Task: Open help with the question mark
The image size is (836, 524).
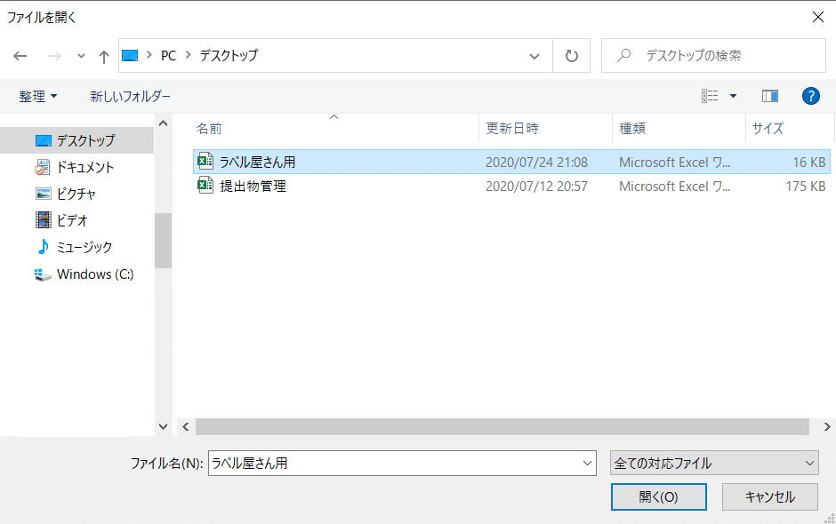Action: click(811, 96)
